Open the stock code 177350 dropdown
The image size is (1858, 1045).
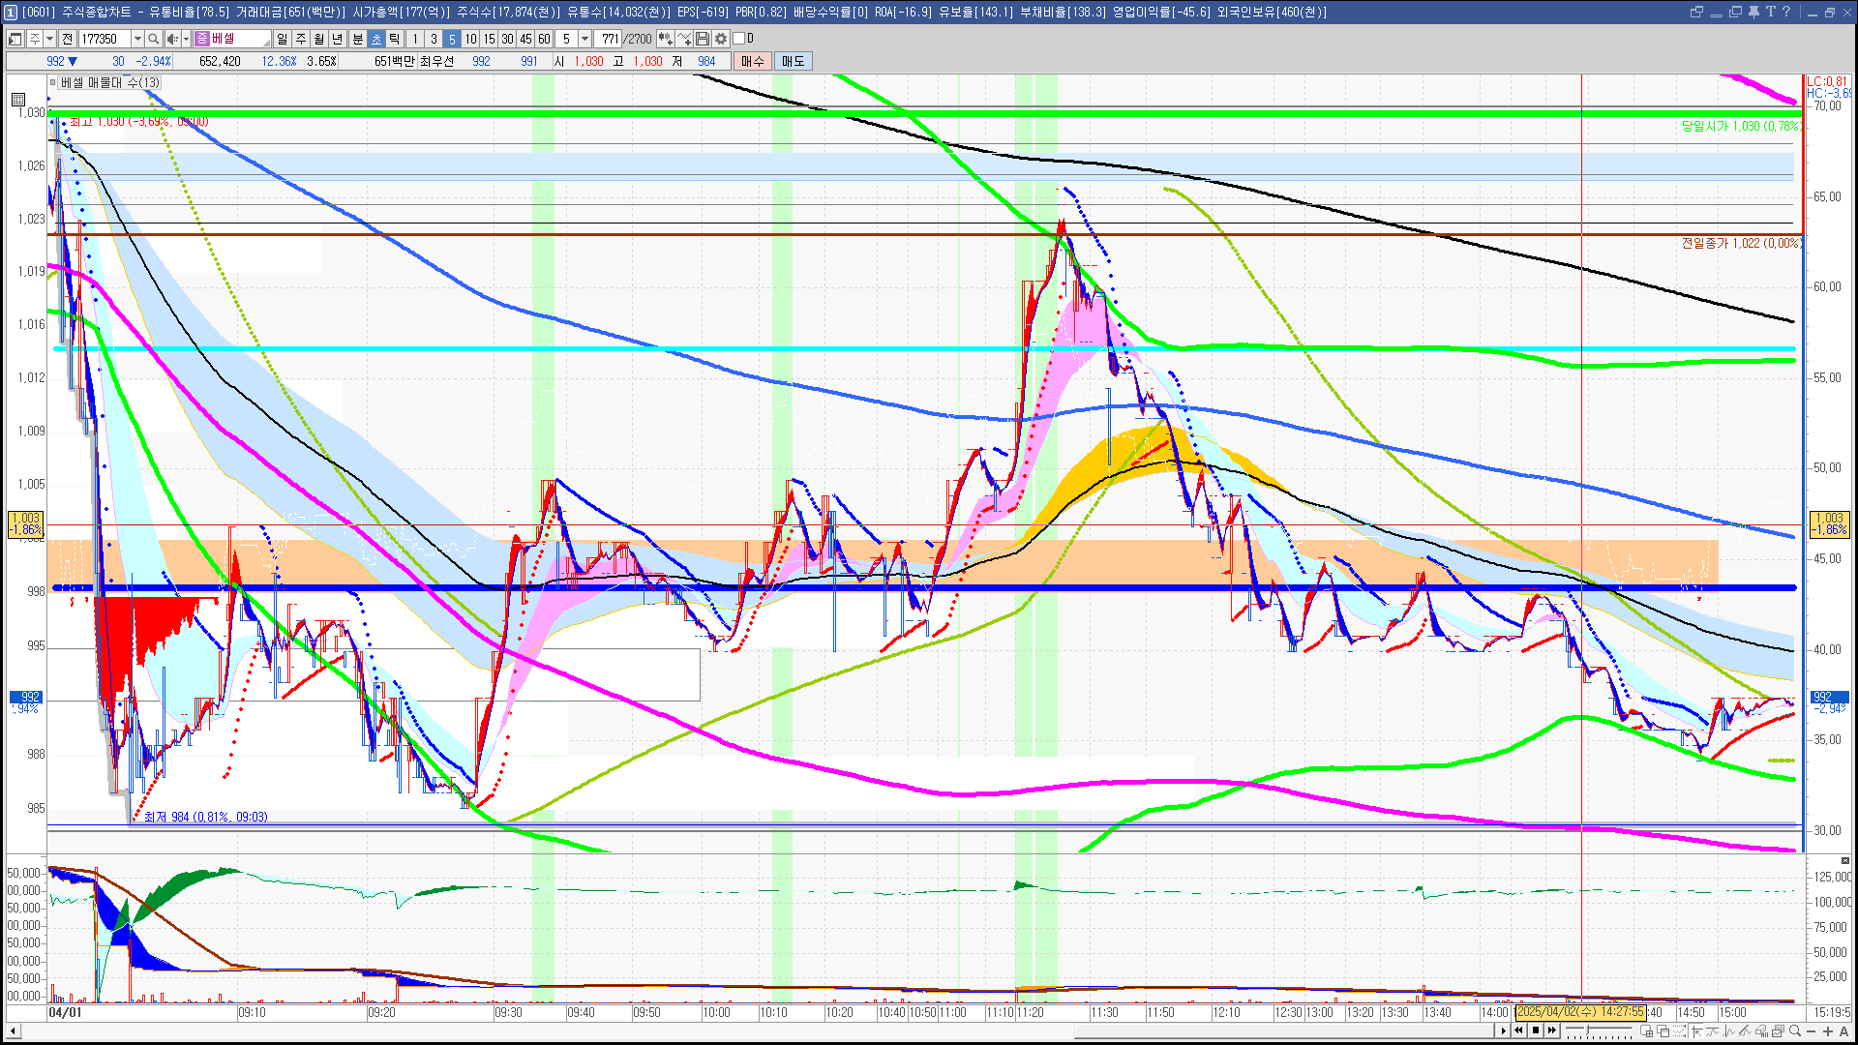coord(137,39)
